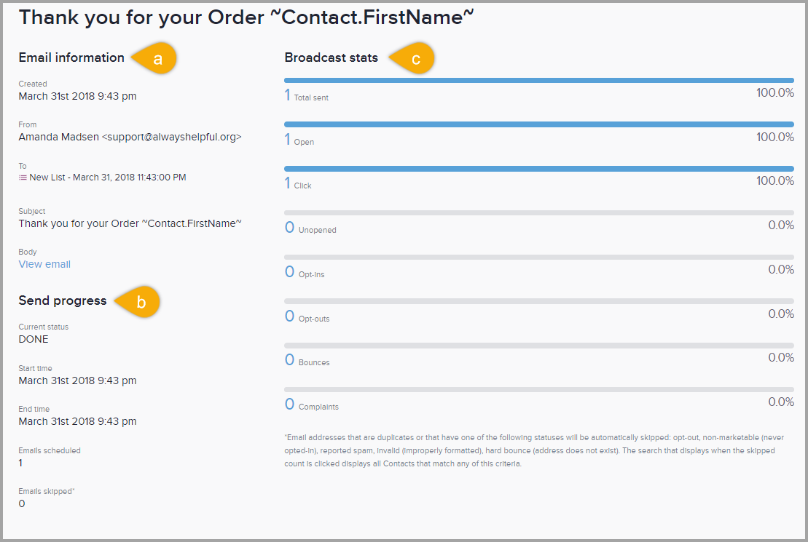The height and width of the screenshot is (542, 808).
Task: Click the Opt-ins count number
Action: click(x=289, y=272)
